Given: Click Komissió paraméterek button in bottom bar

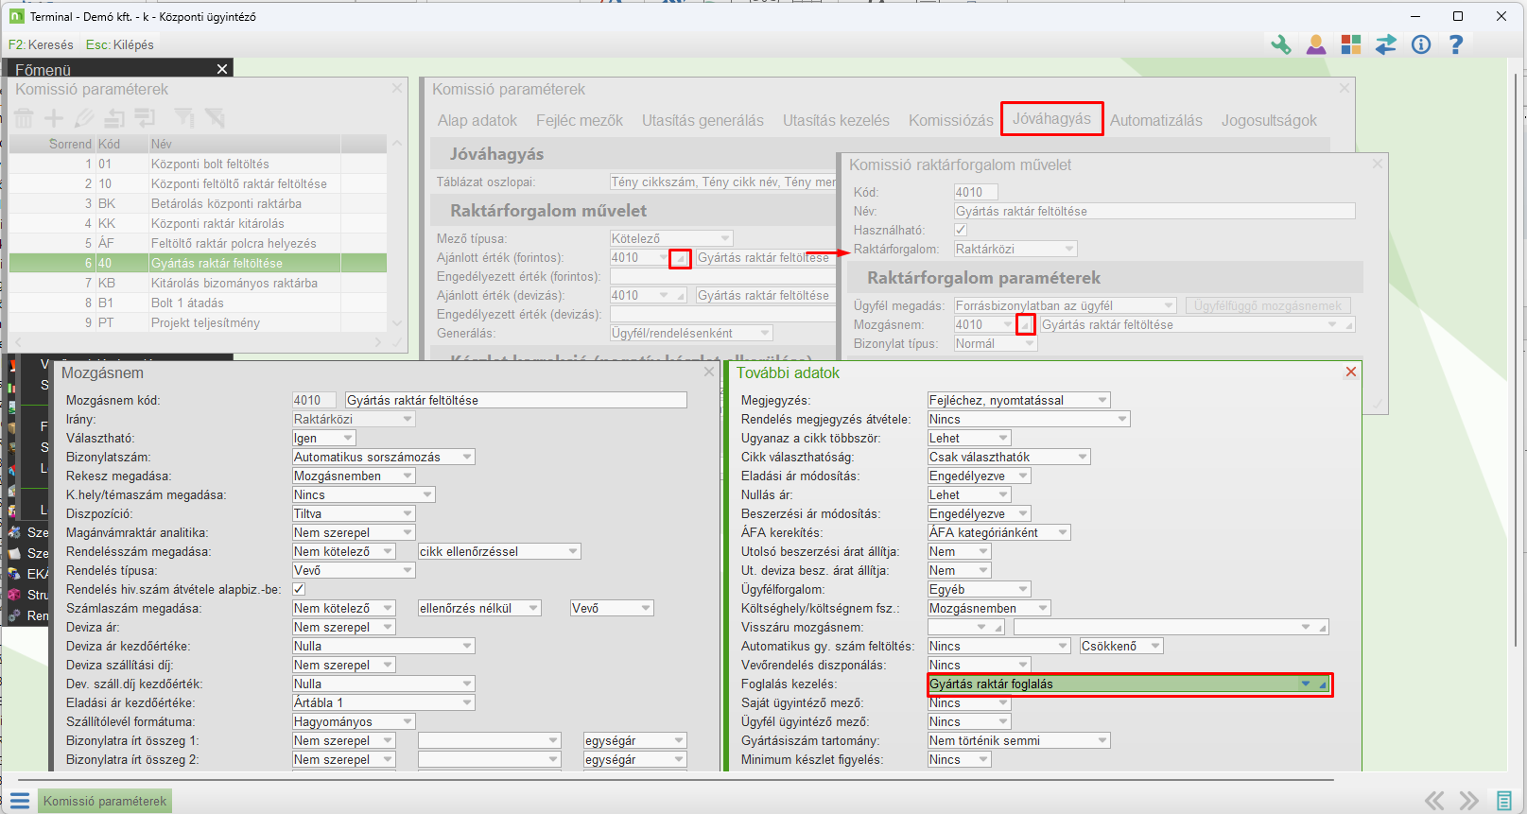Looking at the screenshot, I should [105, 801].
